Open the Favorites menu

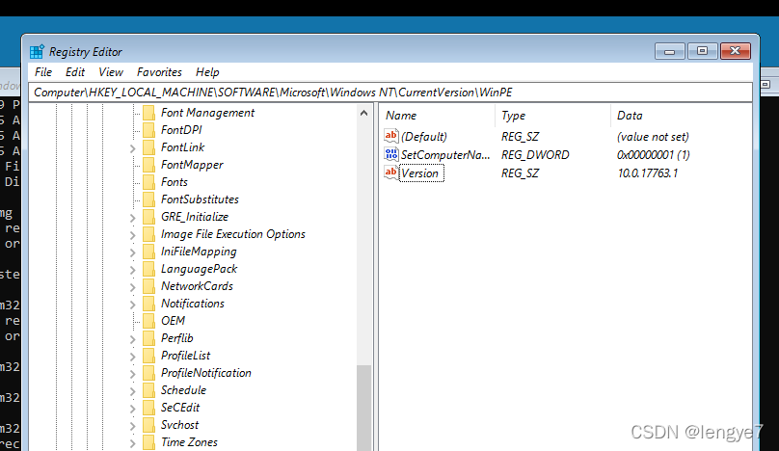159,72
